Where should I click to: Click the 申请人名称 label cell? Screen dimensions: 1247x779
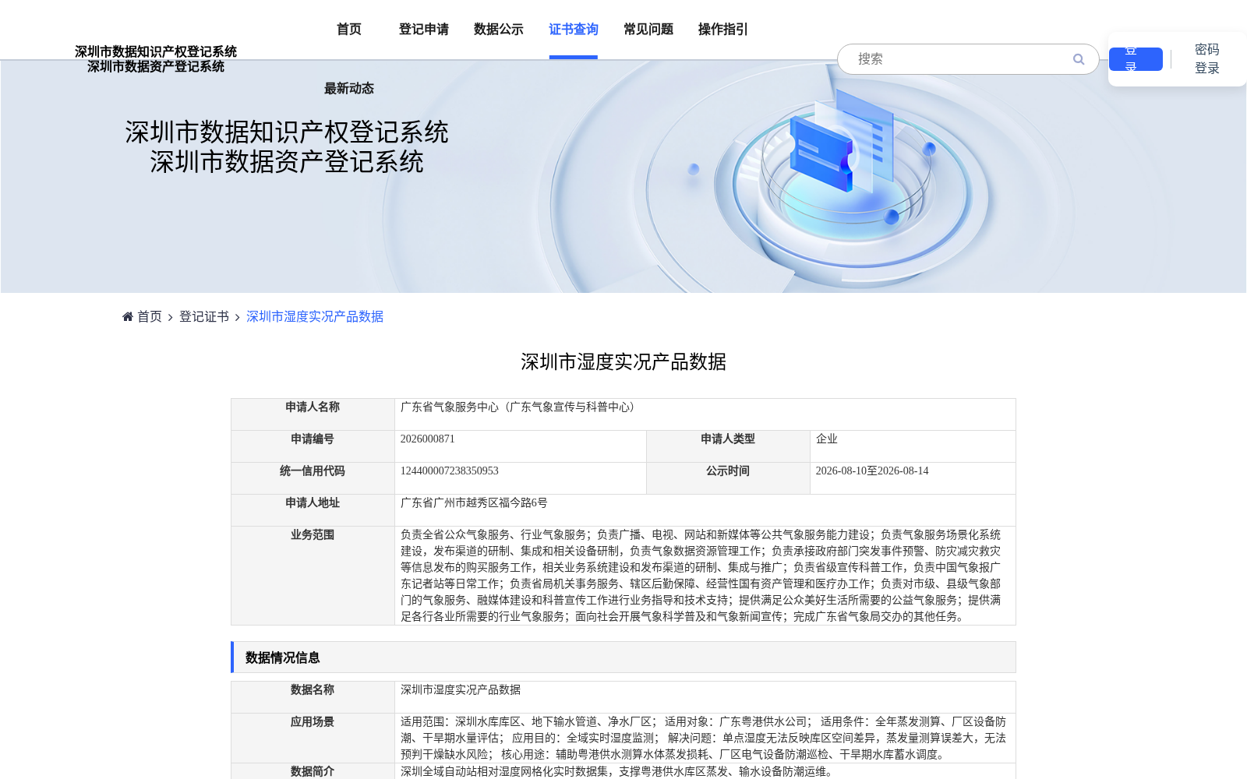point(313,414)
